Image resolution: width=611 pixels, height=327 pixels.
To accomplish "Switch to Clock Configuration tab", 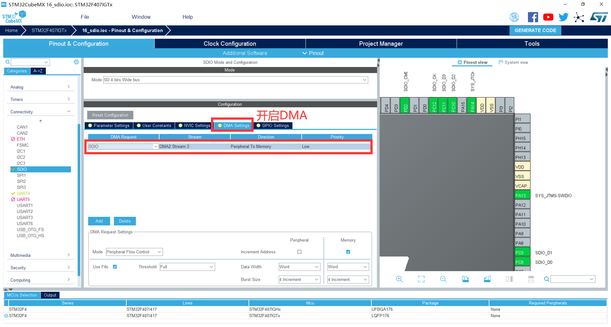I will pos(230,43).
